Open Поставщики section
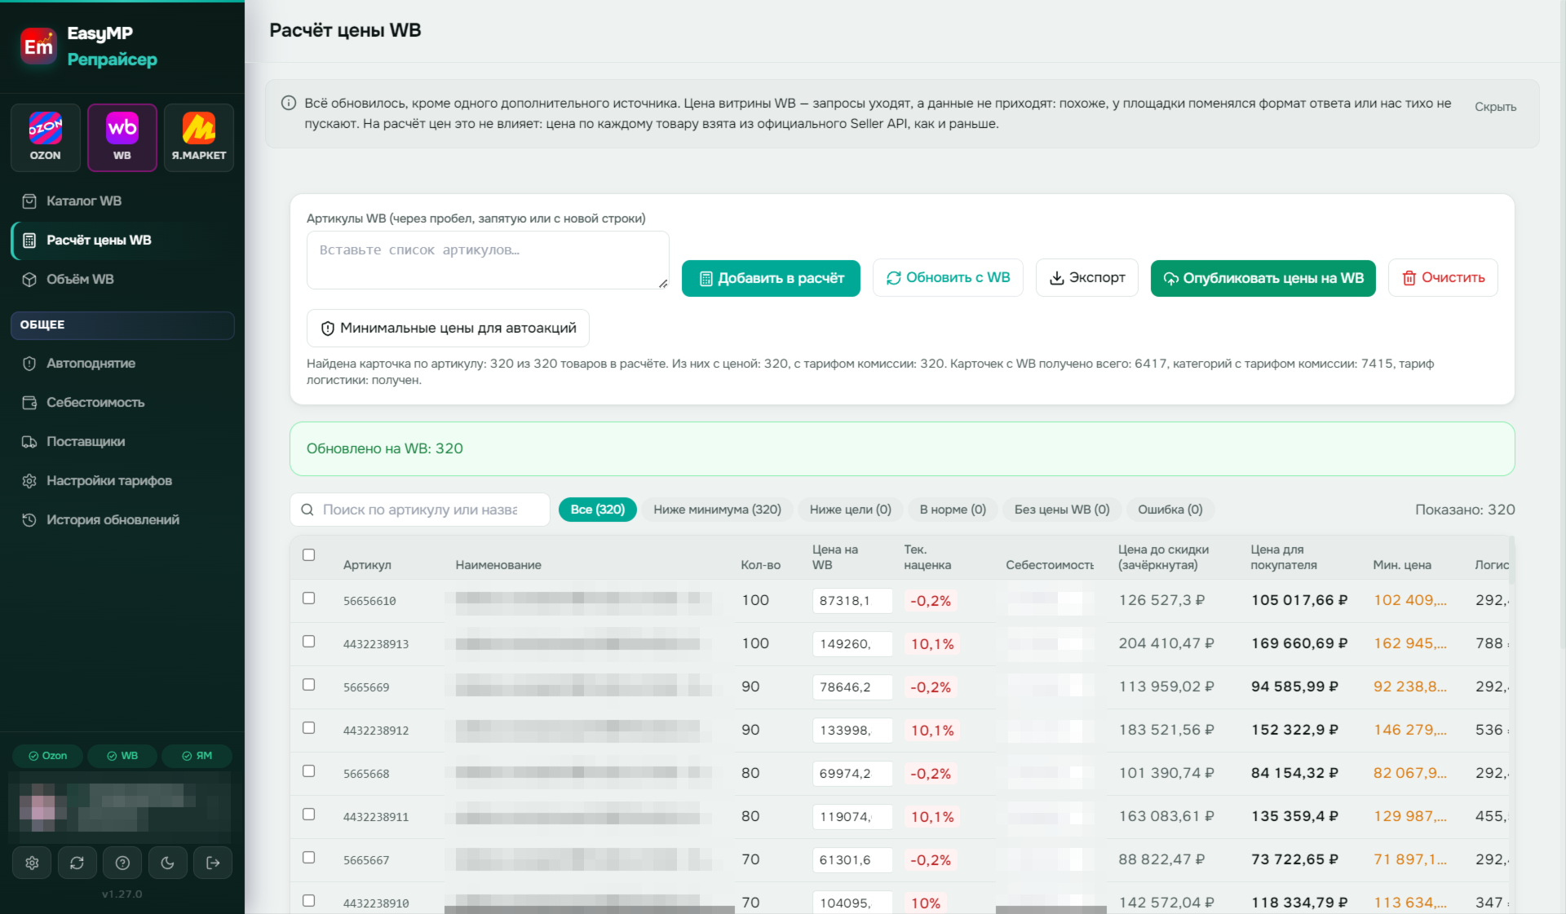 click(x=122, y=441)
